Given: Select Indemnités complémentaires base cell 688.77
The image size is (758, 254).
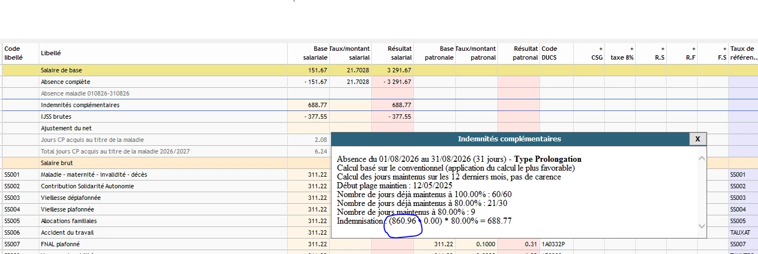Looking at the screenshot, I should pyautogui.click(x=308, y=105).
